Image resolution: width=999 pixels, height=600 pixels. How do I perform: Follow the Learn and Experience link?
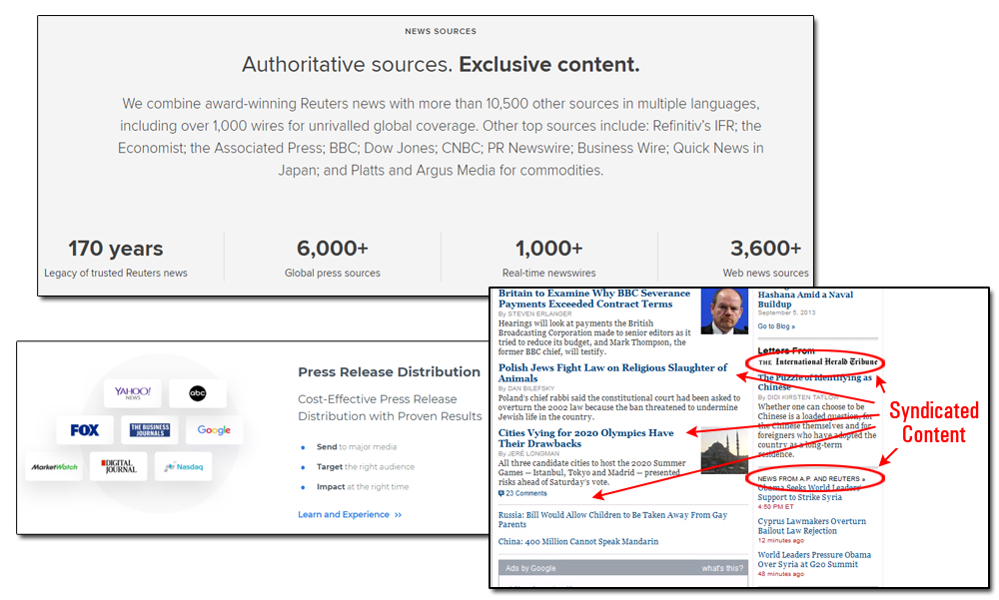point(350,515)
